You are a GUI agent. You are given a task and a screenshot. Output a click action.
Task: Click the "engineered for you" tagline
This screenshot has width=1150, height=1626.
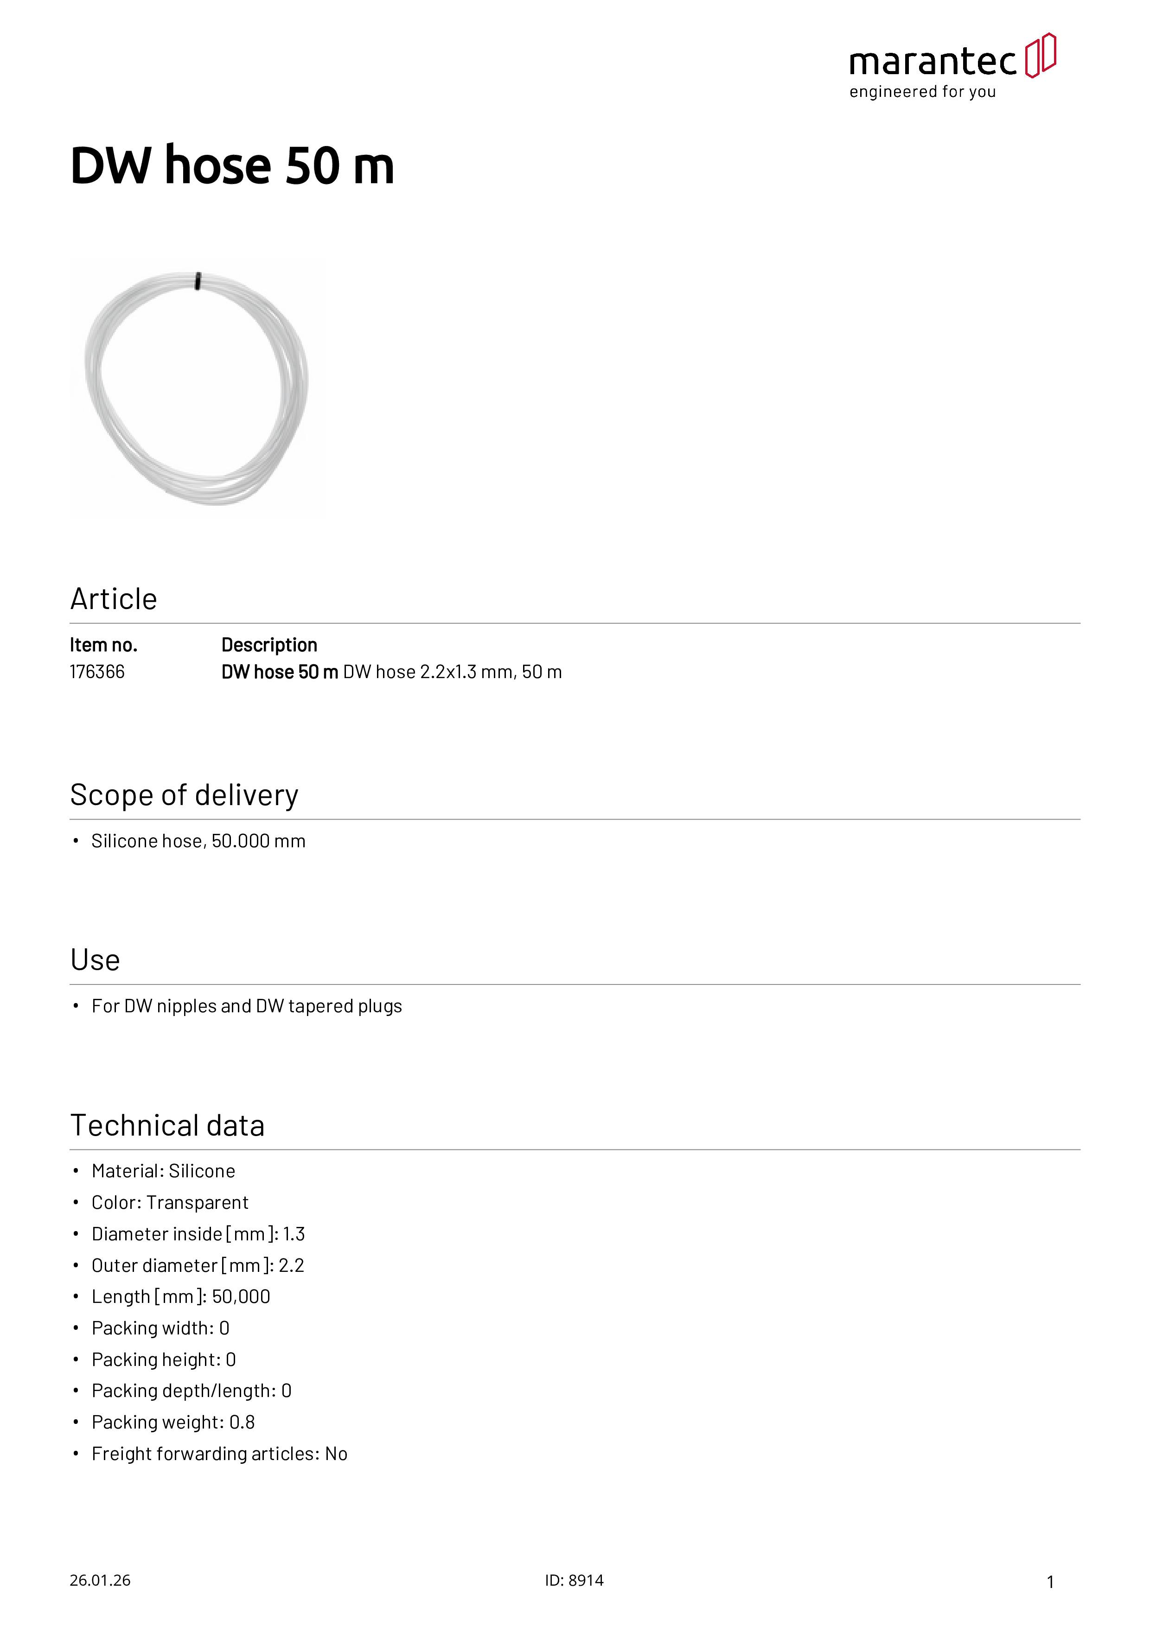(922, 92)
